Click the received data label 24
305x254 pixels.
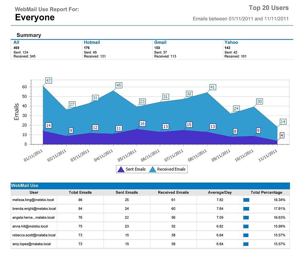(236, 108)
